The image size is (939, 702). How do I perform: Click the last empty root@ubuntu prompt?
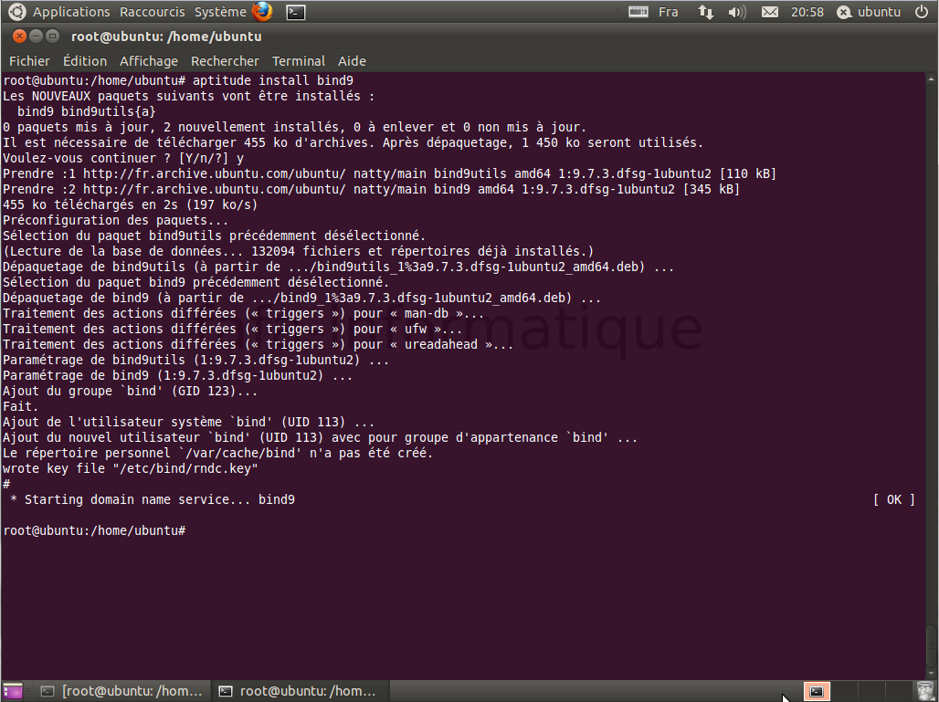tap(95, 530)
